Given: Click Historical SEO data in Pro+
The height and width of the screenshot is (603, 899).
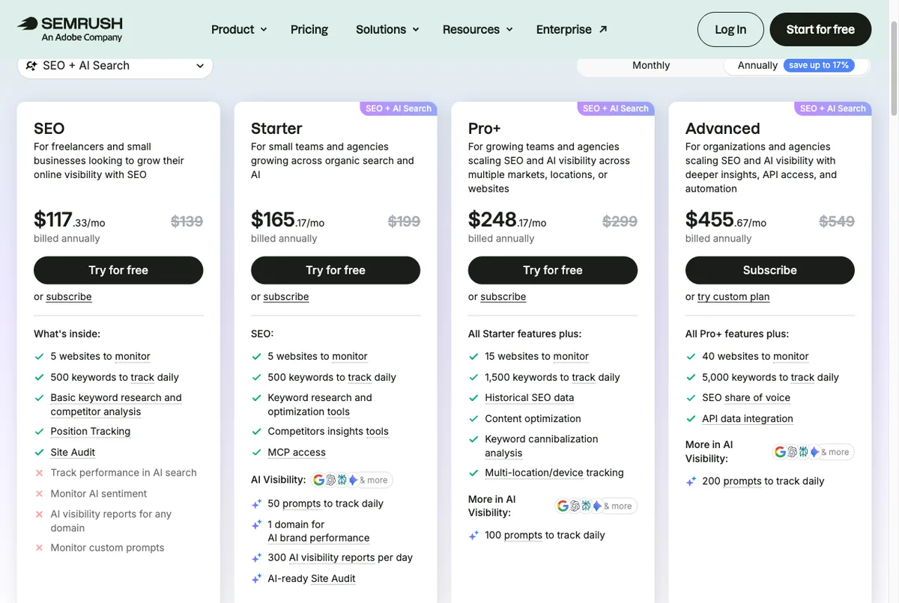Looking at the screenshot, I should tap(530, 398).
